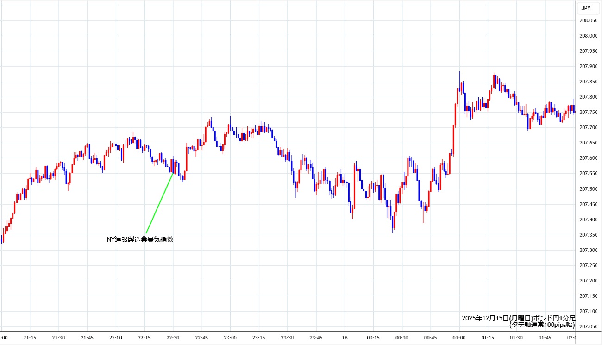The height and width of the screenshot is (345, 602).
Task: Click the tall red candle before 01:00
Action: tap(454, 139)
